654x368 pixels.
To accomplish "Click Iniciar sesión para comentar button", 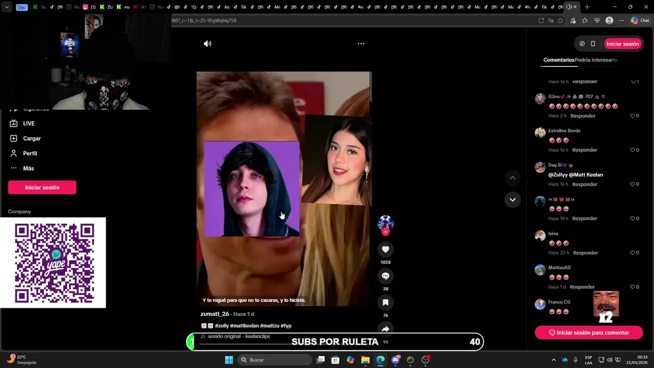I will point(589,333).
